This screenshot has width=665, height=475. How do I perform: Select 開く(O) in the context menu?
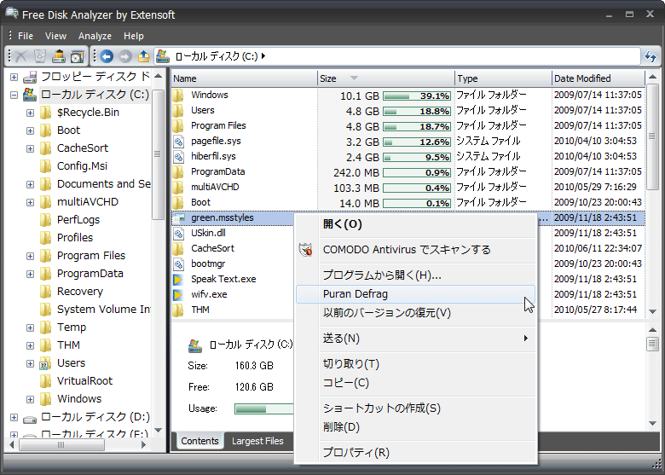click(x=416, y=224)
